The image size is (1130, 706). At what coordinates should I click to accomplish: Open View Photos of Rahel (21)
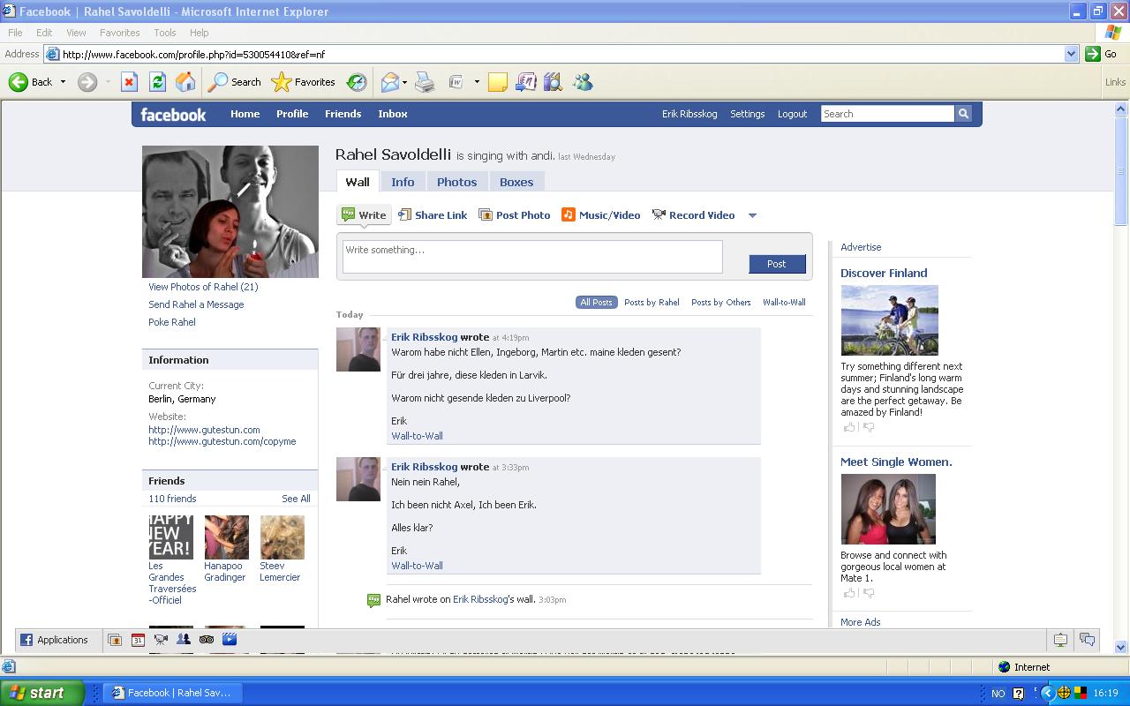(x=203, y=287)
